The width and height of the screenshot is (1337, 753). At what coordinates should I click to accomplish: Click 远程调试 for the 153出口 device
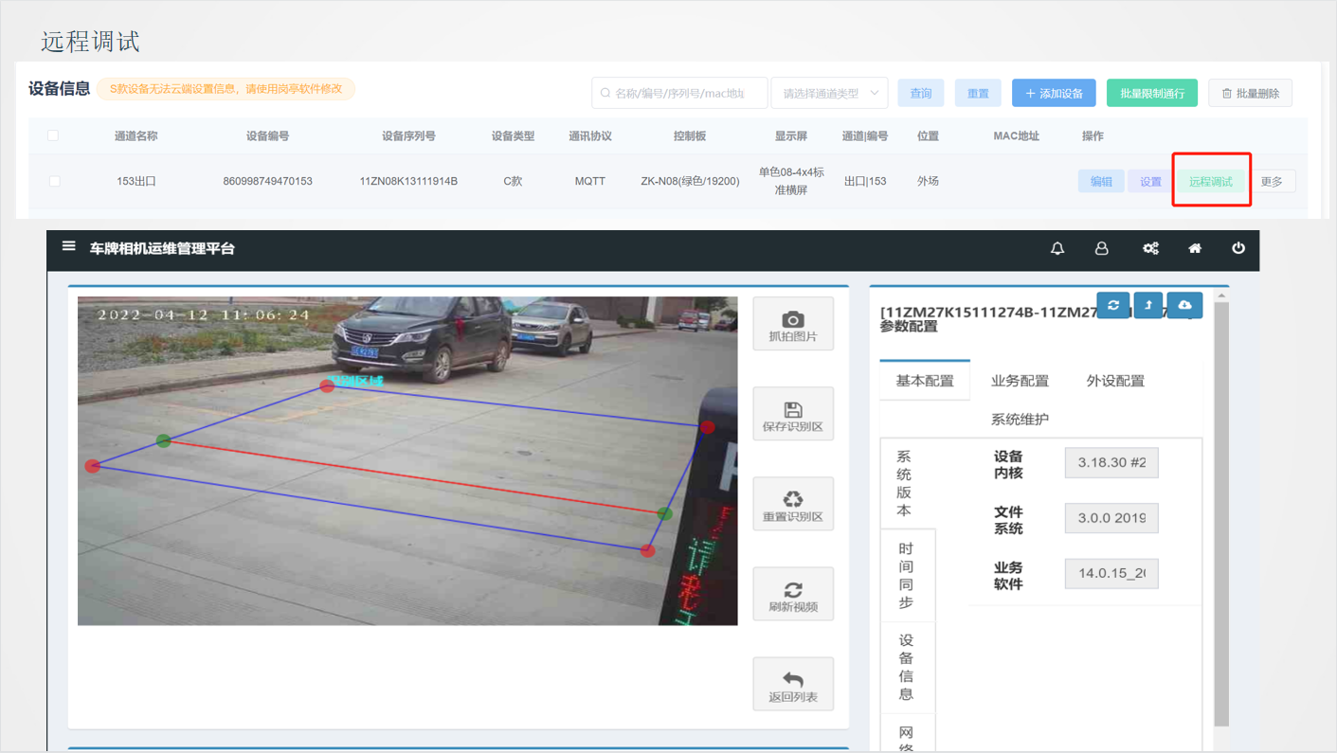[x=1211, y=181]
